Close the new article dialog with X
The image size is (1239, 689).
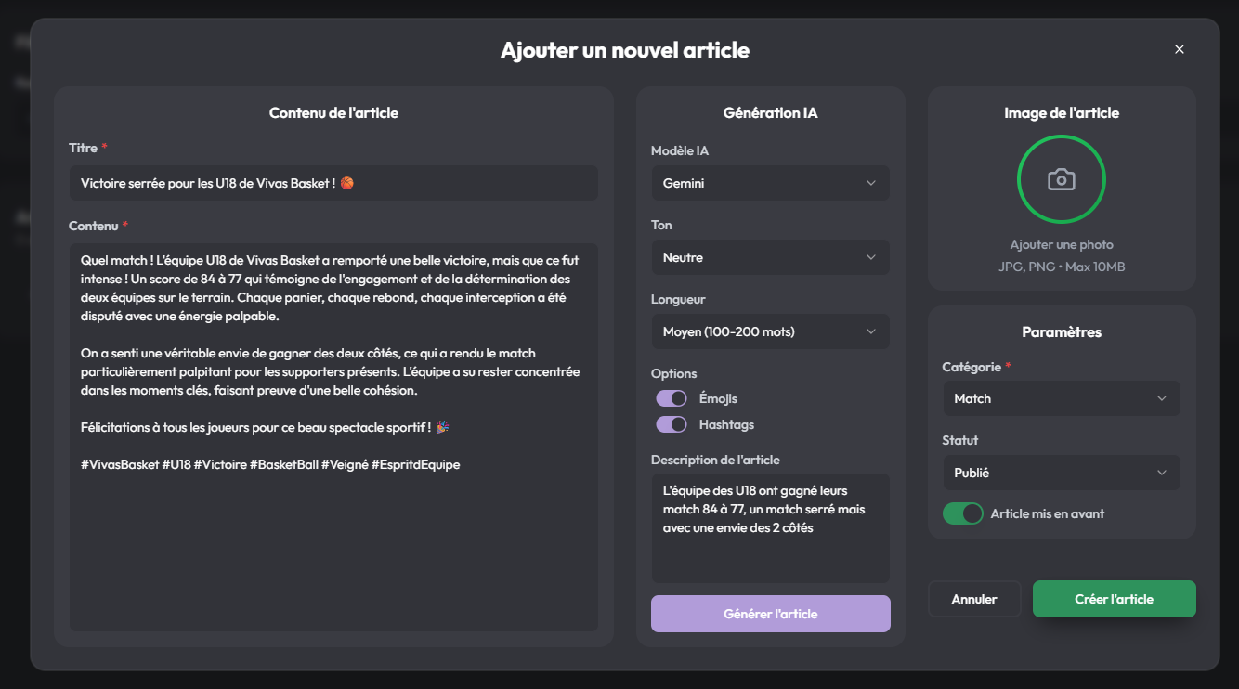tap(1180, 49)
